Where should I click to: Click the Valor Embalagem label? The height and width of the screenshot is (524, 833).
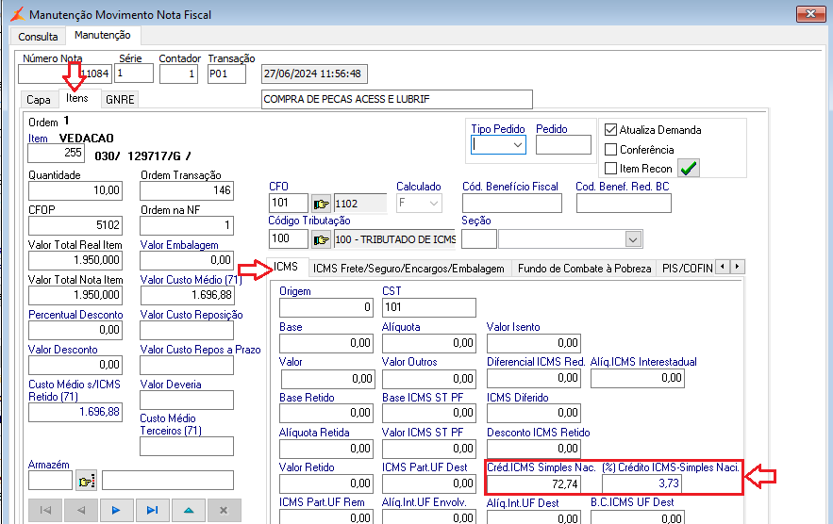pos(179,245)
